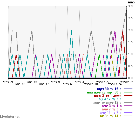Click x-axis date label '27 באפריל'

click(x=103, y=82)
